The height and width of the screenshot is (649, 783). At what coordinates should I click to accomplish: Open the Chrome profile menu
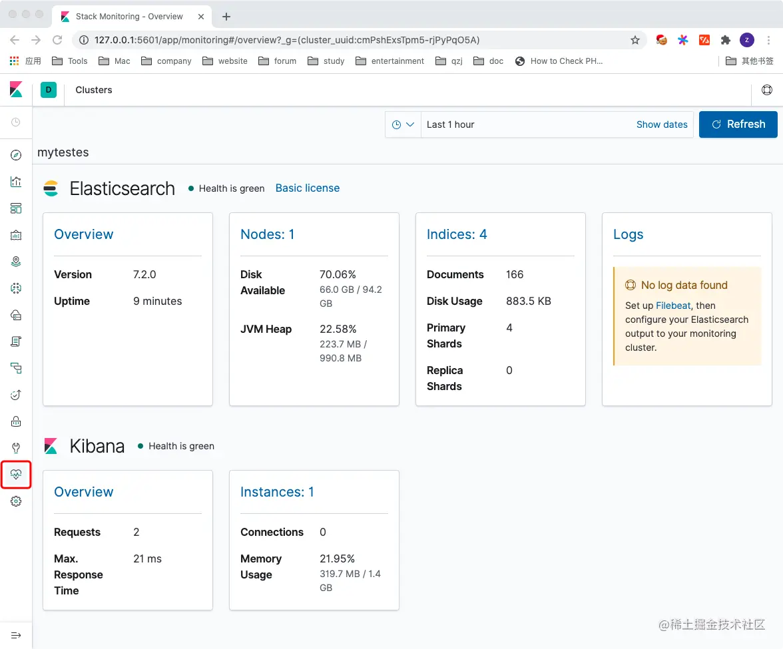point(747,40)
